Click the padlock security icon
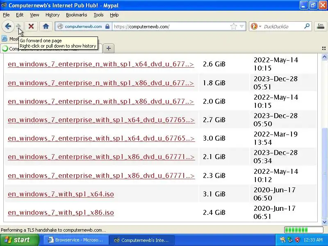 click(x=107, y=27)
